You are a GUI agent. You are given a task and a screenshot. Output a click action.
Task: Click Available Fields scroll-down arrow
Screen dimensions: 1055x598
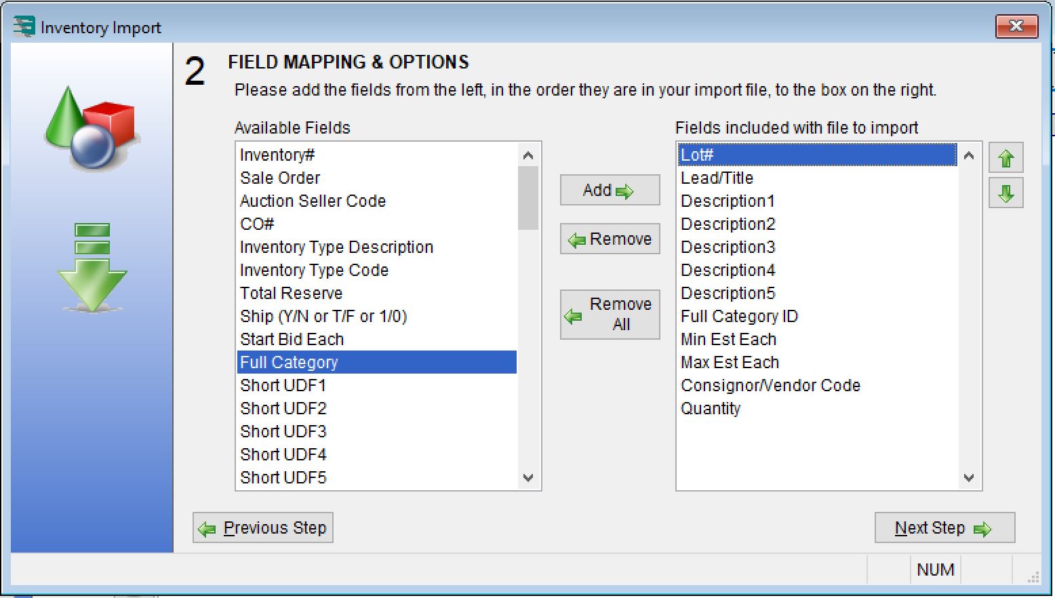(x=528, y=477)
